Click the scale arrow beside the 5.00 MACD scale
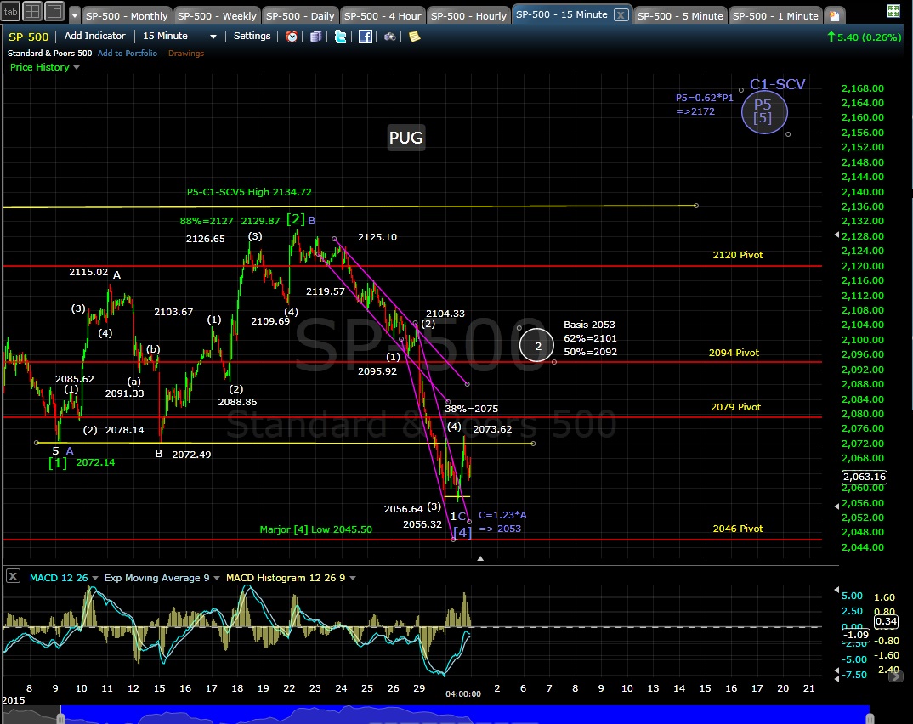 836,590
